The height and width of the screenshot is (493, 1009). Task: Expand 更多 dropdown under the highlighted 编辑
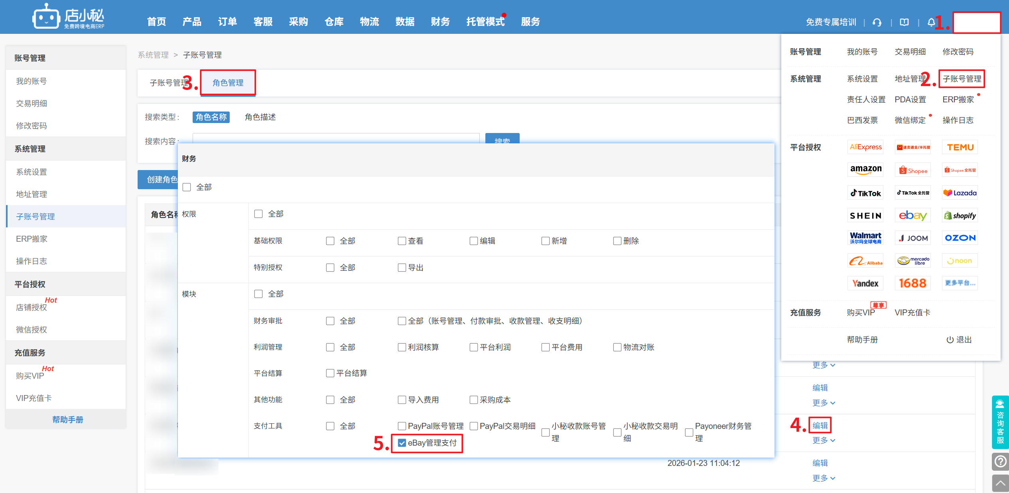824,440
